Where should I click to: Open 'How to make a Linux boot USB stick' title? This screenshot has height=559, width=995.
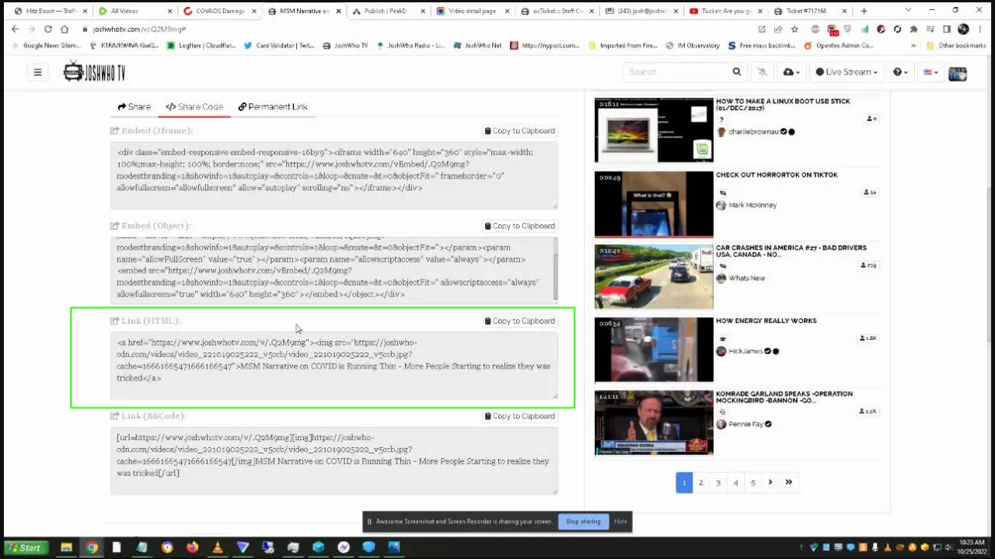(x=783, y=105)
